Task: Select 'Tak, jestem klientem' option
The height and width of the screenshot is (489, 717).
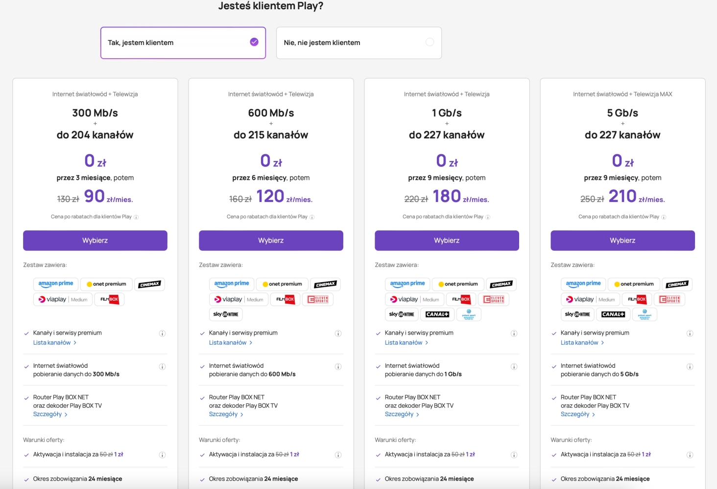Action: (x=183, y=43)
